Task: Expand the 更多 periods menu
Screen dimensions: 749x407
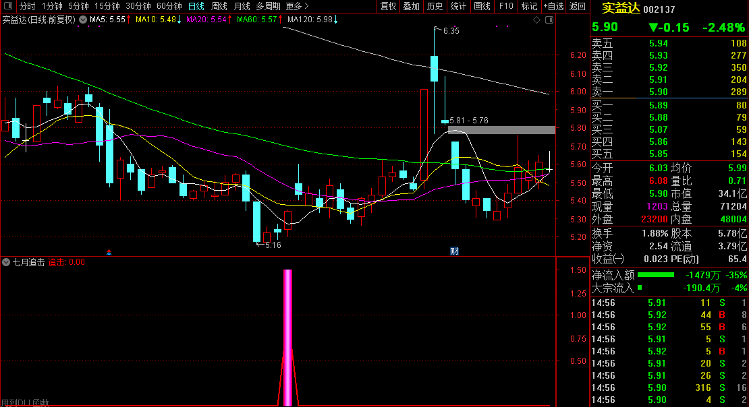Action: tap(297, 6)
